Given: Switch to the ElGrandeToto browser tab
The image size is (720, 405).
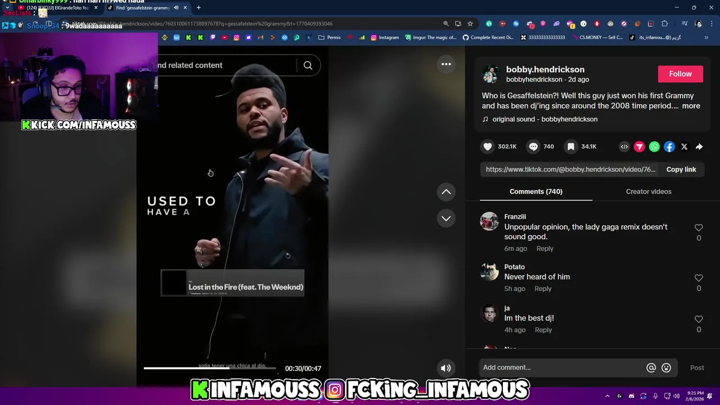Looking at the screenshot, I should [x=59, y=8].
